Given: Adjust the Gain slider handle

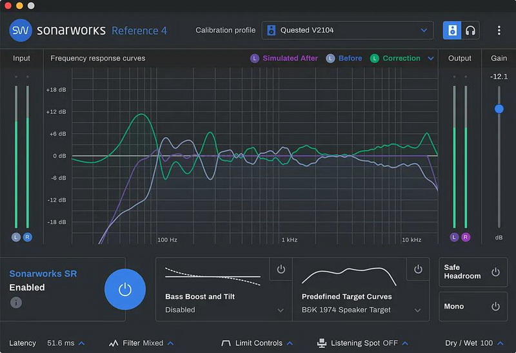Looking at the screenshot, I should (499, 109).
